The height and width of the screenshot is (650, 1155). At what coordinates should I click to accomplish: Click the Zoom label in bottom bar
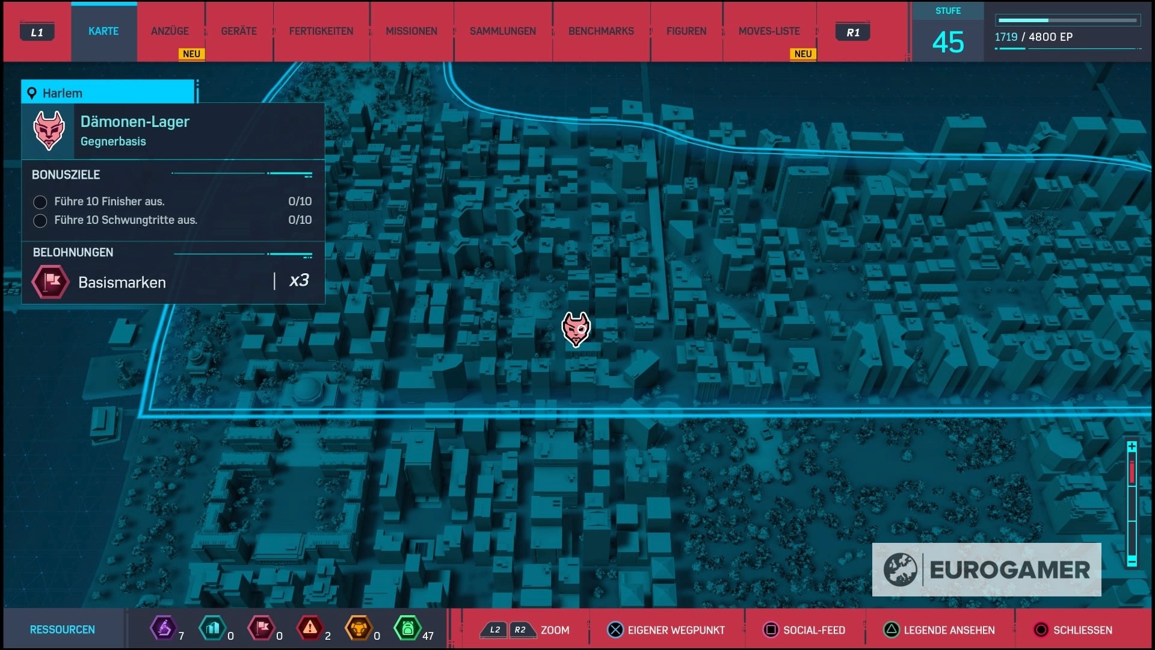click(x=555, y=630)
